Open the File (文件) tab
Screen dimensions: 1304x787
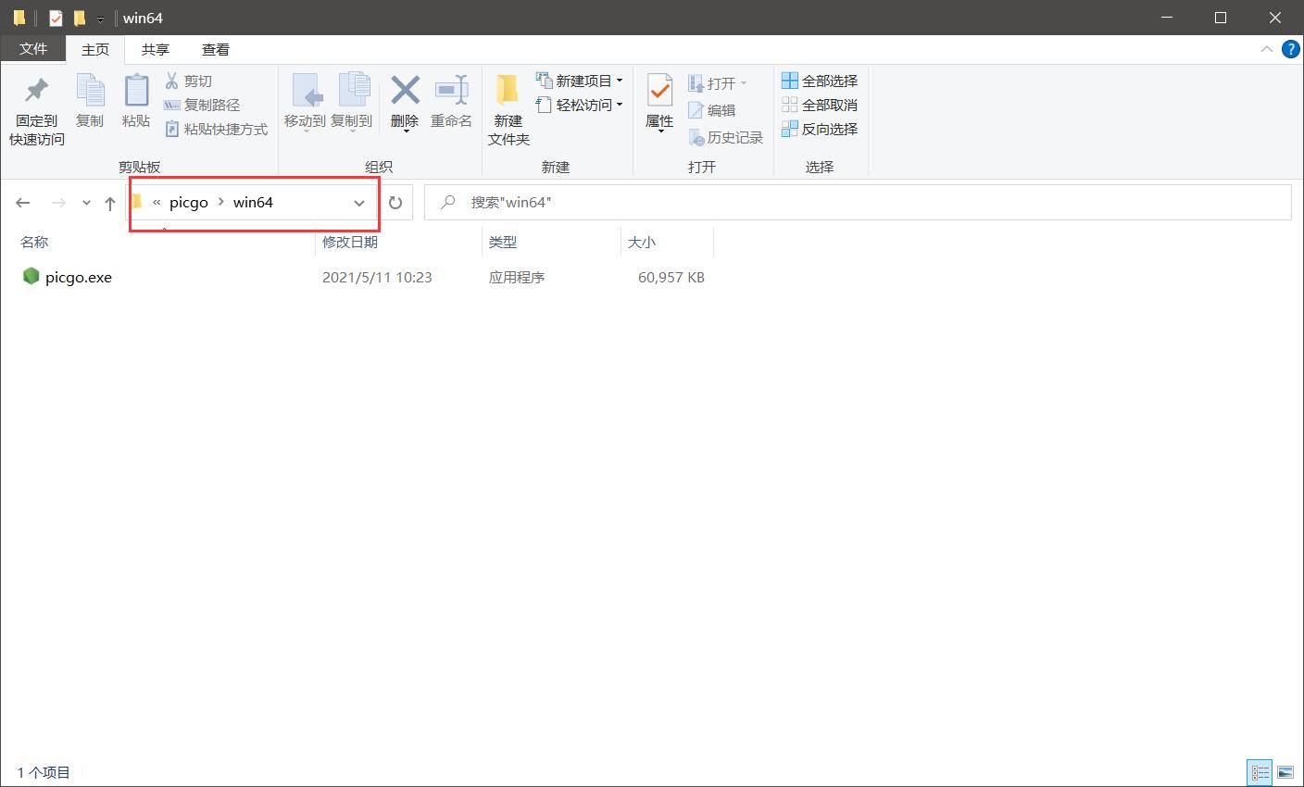coord(33,49)
